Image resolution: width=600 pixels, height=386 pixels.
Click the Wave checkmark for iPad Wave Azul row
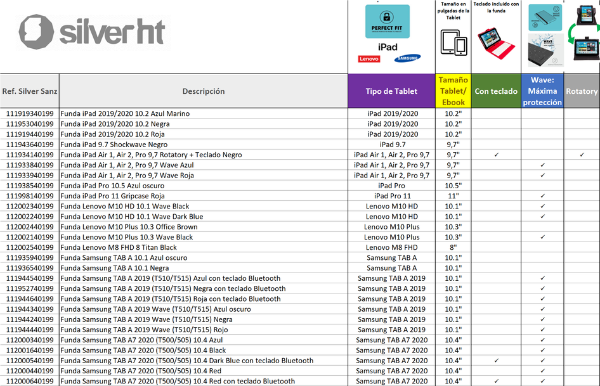coord(543,165)
